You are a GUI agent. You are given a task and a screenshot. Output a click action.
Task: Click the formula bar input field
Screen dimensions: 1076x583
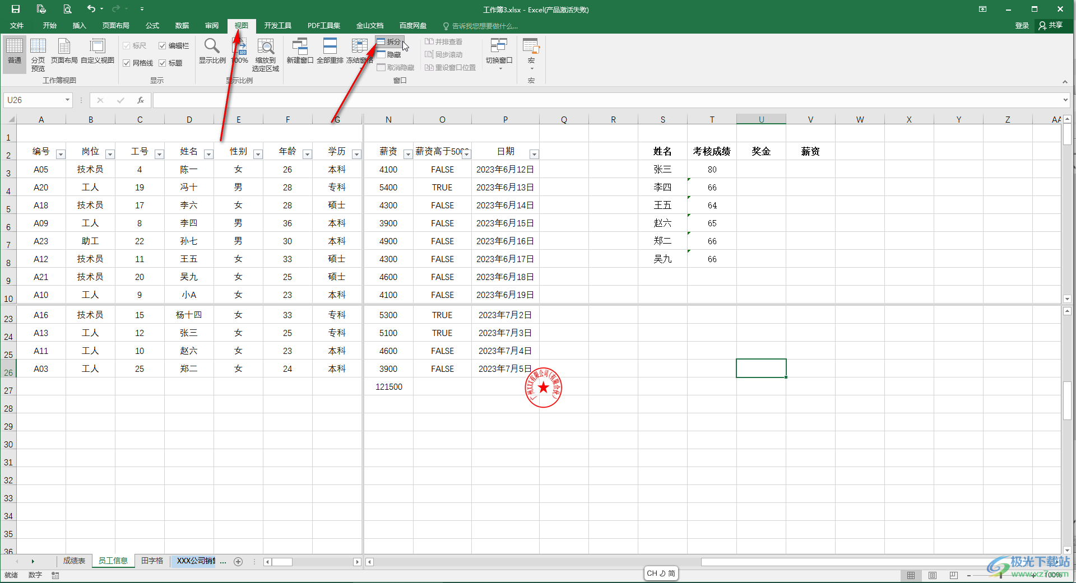[607, 100]
